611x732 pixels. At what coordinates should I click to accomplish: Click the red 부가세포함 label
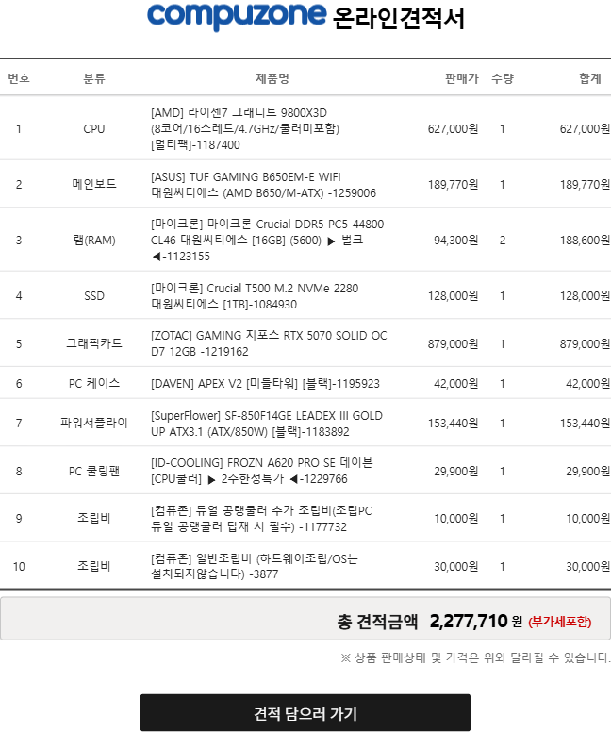560,622
